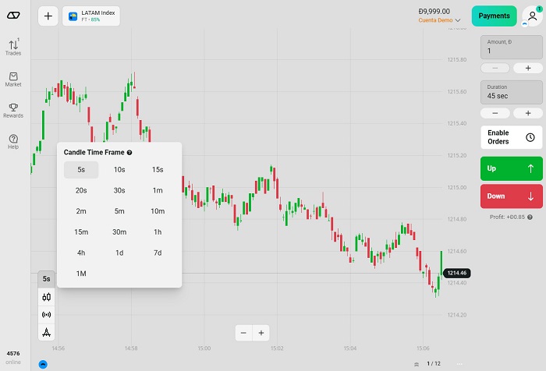Click the icon beside 1 / 12
The width and height of the screenshot is (546, 371).
point(417,365)
